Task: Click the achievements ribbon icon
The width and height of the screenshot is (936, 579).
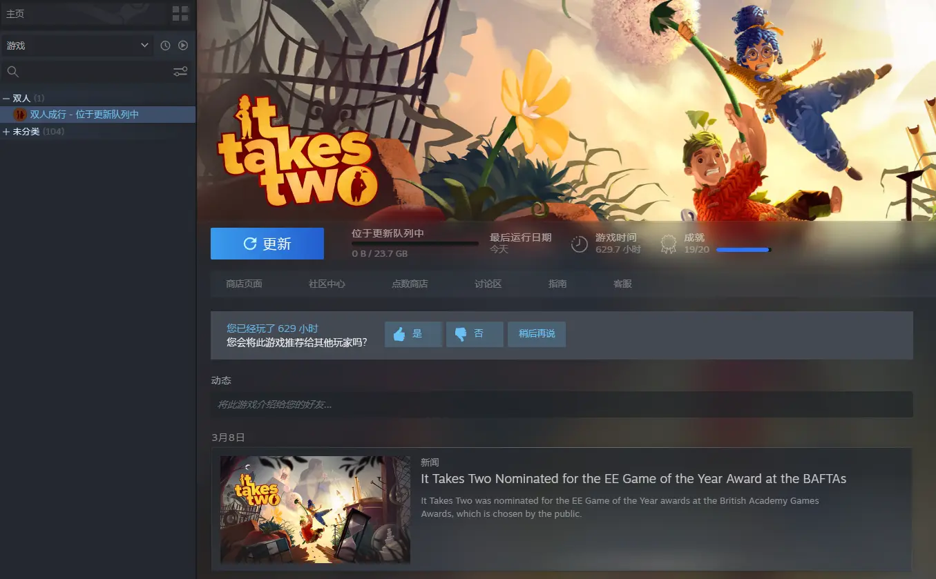Action: 668,244
